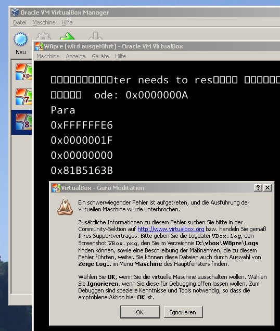Open Hilfe menu in VirtualBox Manager
The image size is (280, 331).
click(67, 22)
